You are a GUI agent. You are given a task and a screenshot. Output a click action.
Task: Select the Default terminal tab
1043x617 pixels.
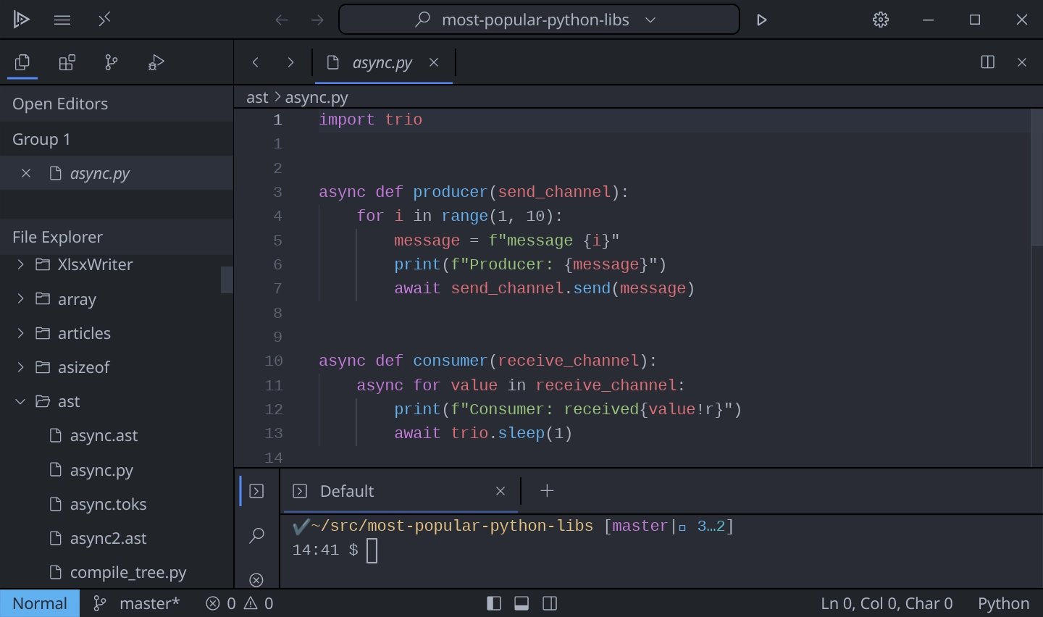347,492
